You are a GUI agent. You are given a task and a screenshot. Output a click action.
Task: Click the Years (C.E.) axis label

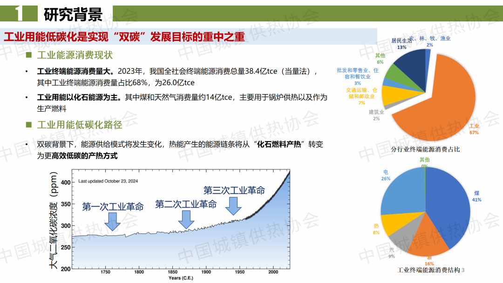(181, 278)
